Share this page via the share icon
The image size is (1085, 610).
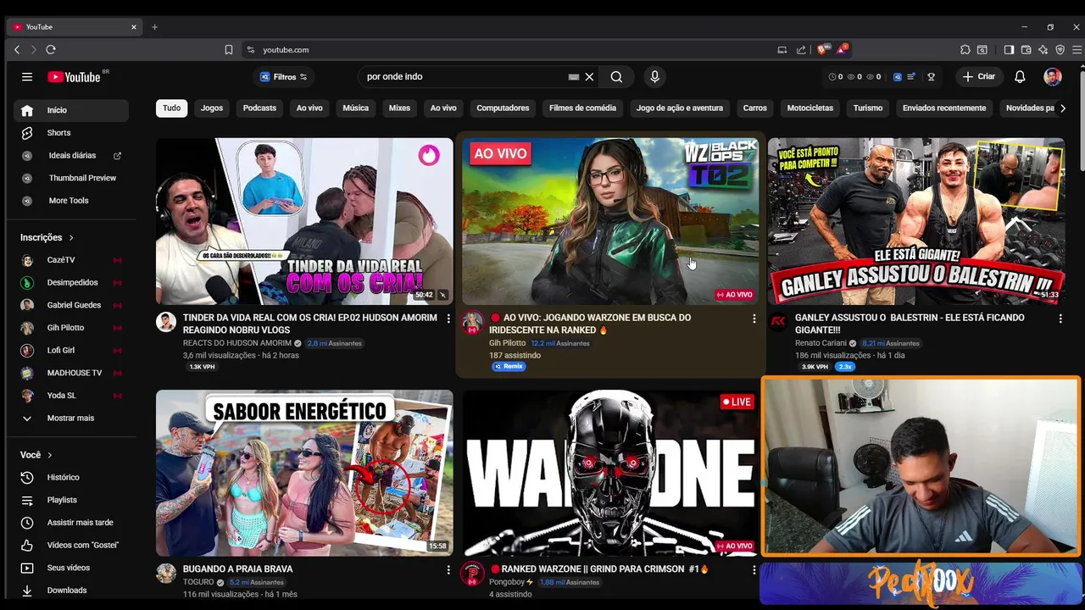tap(801, 50)
